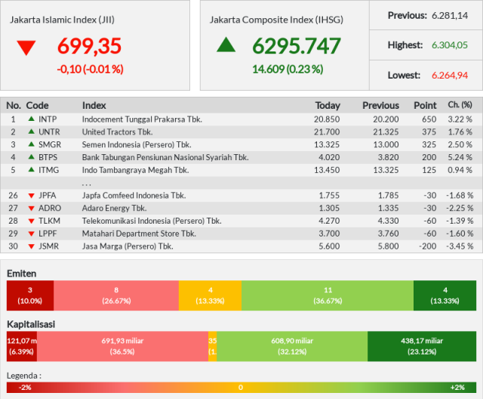Click the red down triangle beside 699,35
This screenshot has height=399, width=483.
[x=26, y=48]
